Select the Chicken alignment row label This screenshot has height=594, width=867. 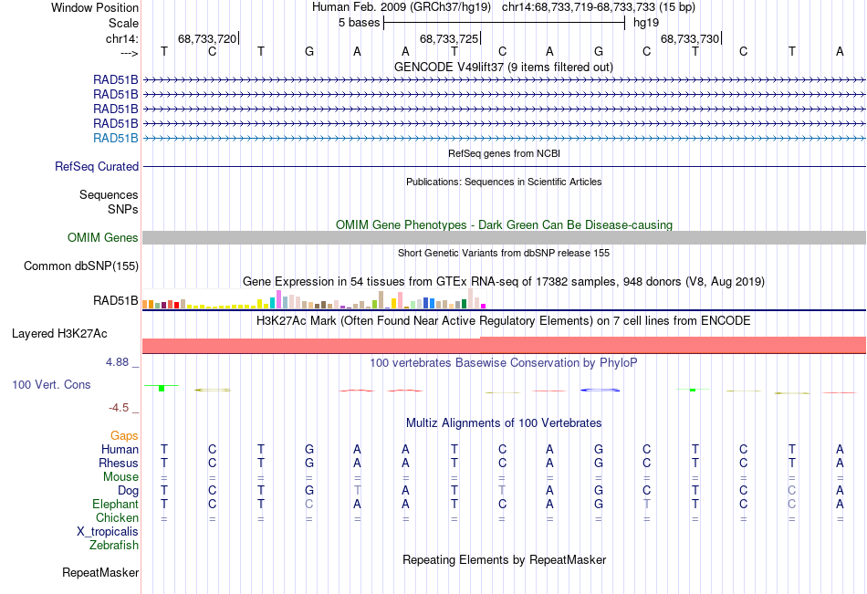pyautogui.click(x=117, y=517)
